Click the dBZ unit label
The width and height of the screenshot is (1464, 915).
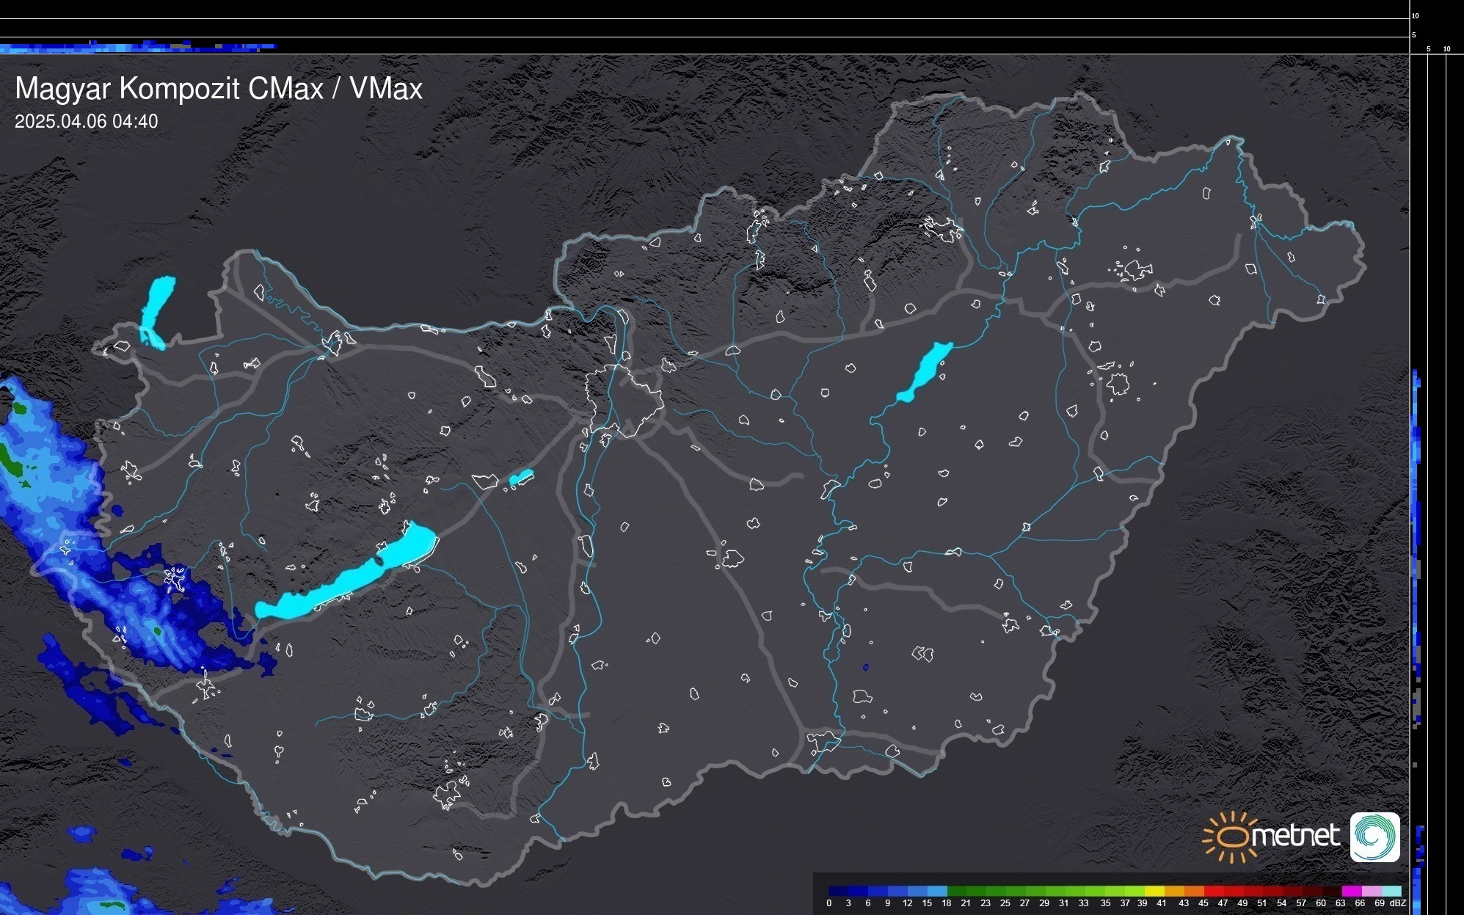click(1397, 903)
